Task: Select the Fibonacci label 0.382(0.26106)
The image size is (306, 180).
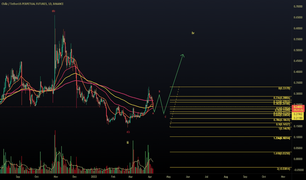Action: click(x=282, y=104)
